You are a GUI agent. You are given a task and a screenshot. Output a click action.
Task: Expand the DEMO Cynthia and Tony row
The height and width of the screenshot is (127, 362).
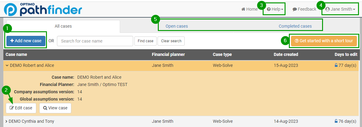[6, 121]
